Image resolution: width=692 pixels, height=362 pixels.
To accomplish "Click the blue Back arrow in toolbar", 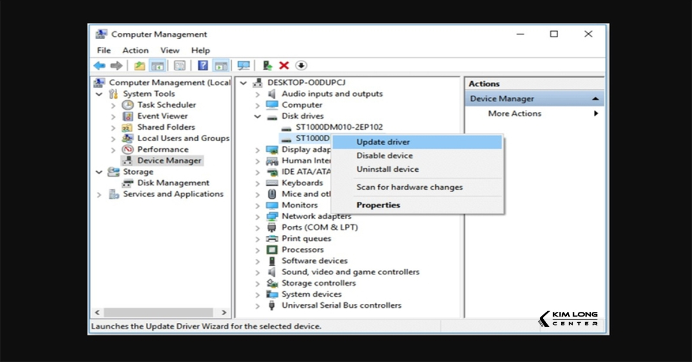I will (x=100, y=66).
